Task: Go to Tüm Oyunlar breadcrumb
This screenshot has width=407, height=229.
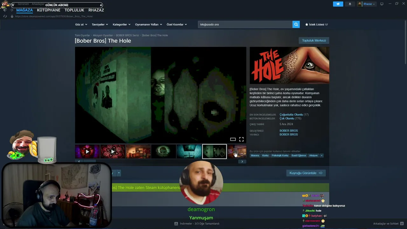Action: pos(82,35)
